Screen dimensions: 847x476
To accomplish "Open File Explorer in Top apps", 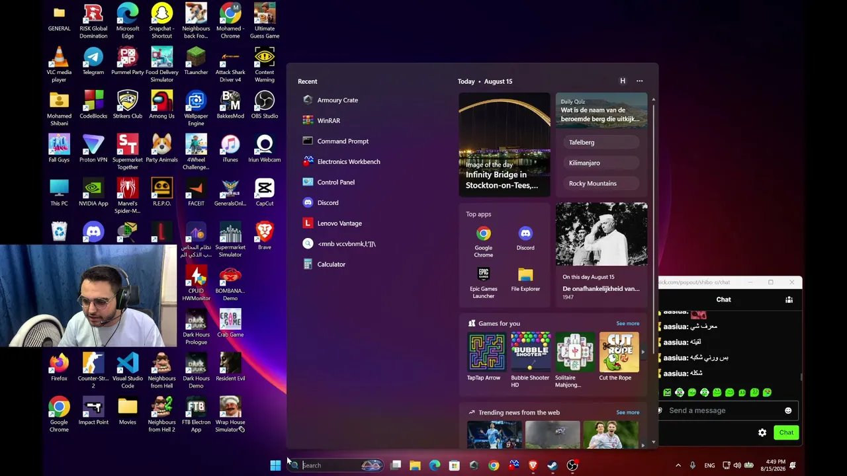I will click(x=525, y=280).
